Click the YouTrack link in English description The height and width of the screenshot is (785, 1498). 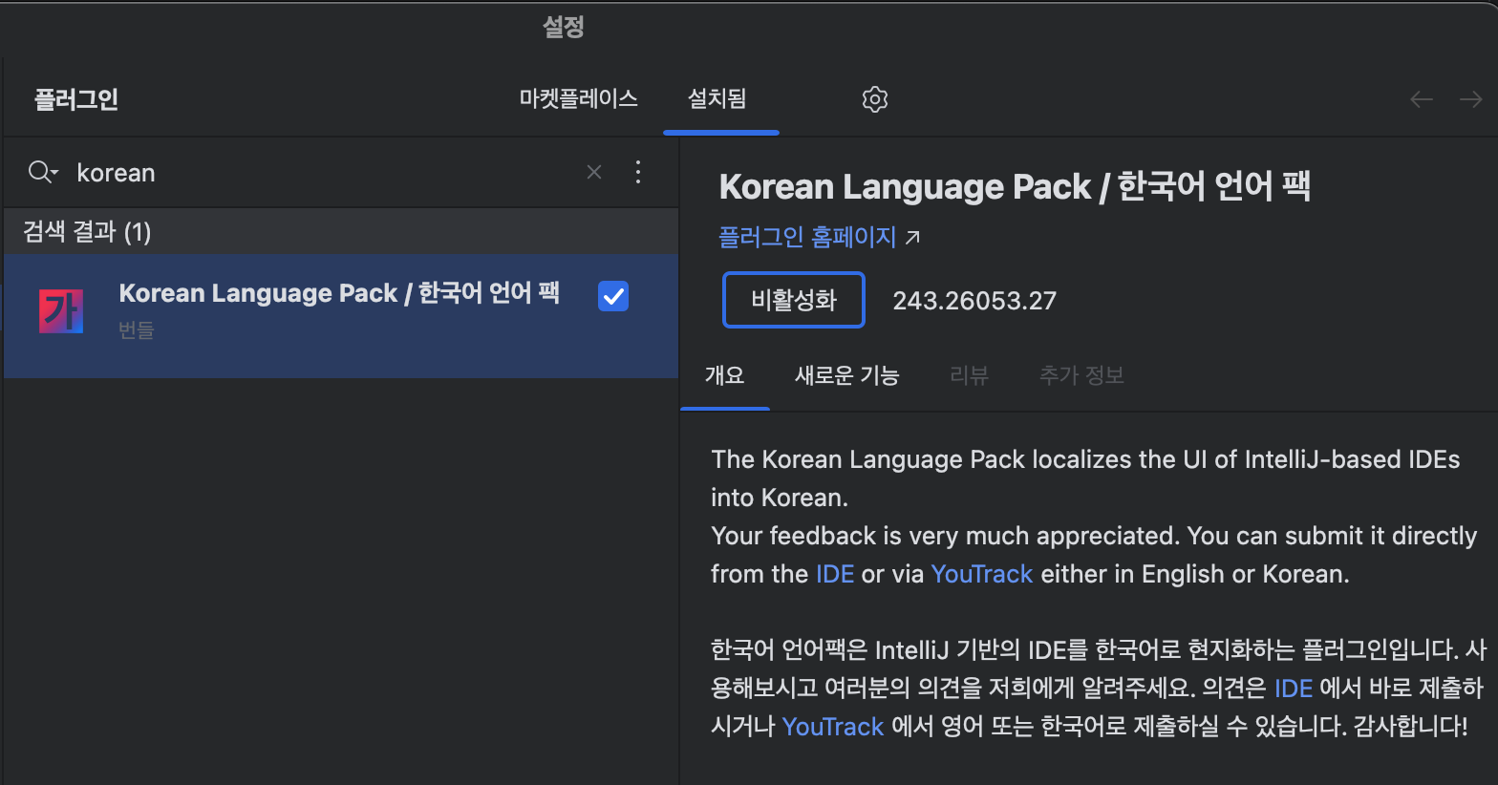coord(982,574)
